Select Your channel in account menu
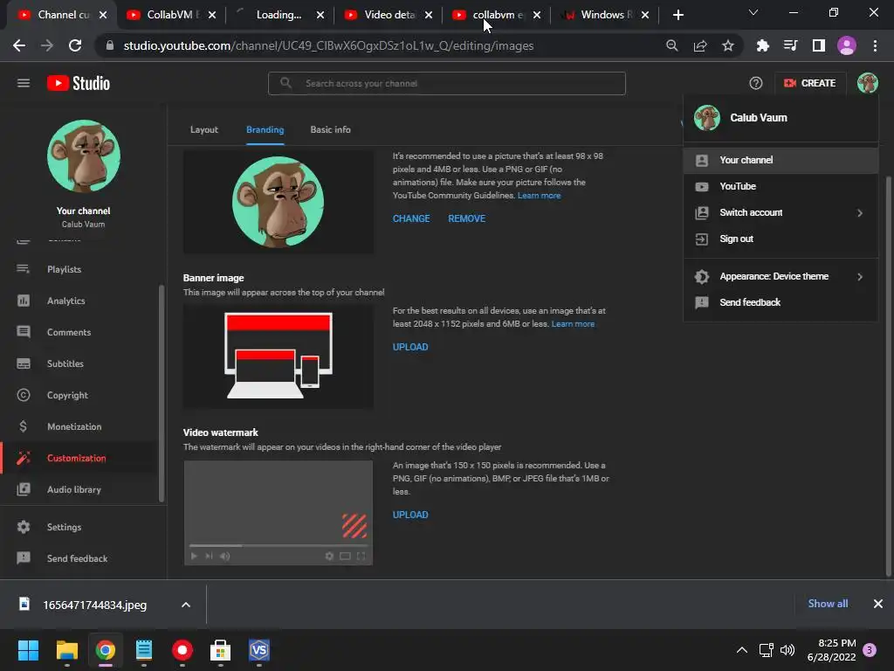The image size is (894, 671). click(781, 161)
